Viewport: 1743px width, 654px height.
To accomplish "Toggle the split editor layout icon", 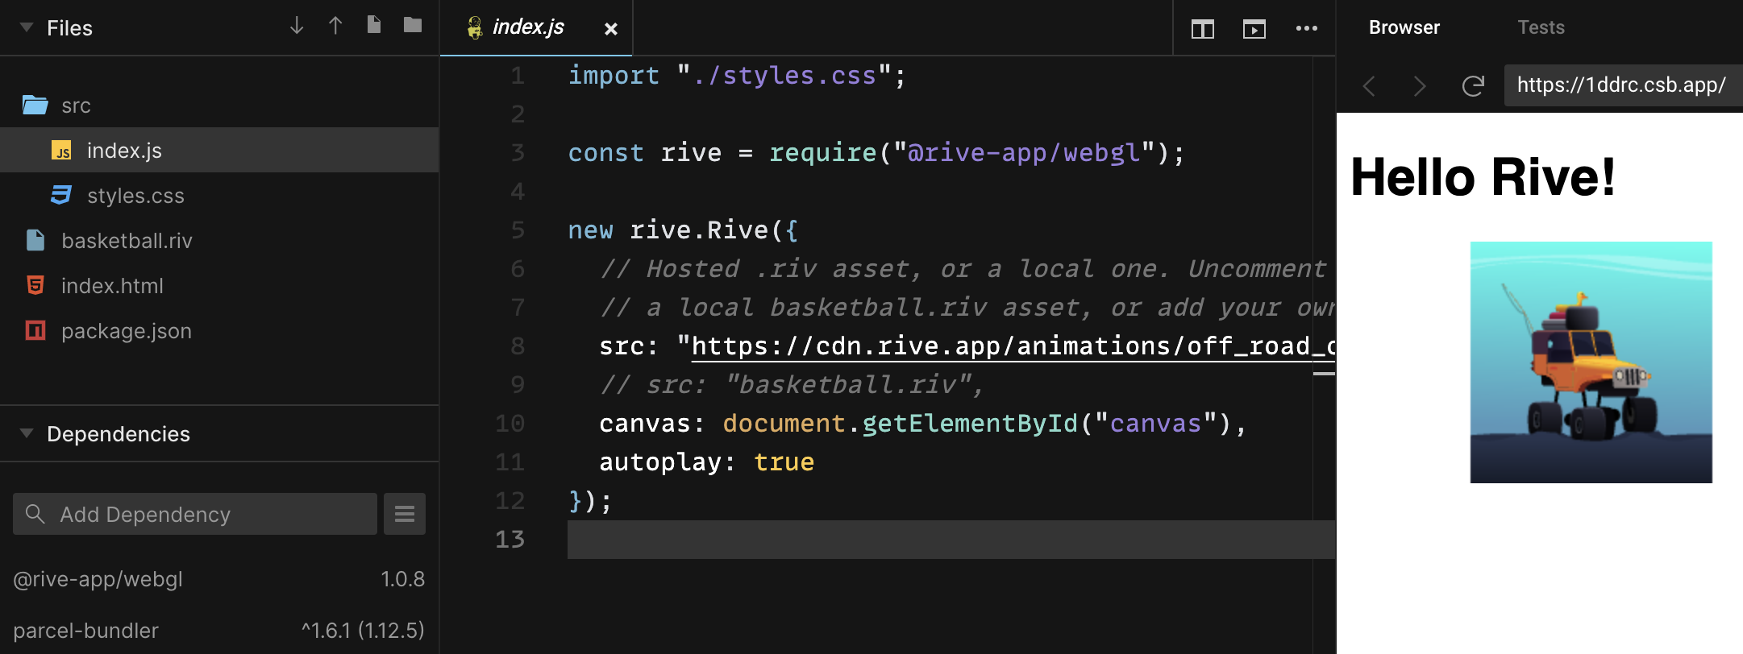I will click(1203, 29).
